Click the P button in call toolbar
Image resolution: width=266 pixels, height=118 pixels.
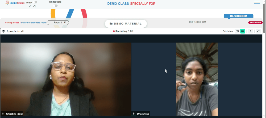(250, 31)
